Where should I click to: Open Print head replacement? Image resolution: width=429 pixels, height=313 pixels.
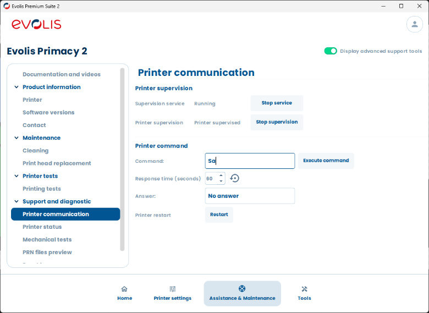click(57, 163)
